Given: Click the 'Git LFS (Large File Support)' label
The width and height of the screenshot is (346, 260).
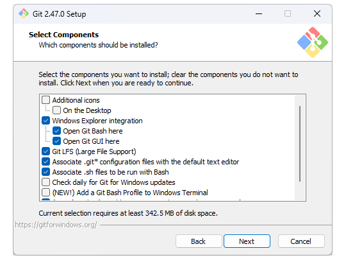Looking at the screenshot, I should (94, 152).
